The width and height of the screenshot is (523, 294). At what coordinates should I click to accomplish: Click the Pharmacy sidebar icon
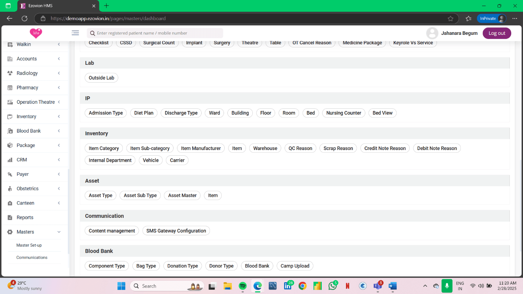10,88
